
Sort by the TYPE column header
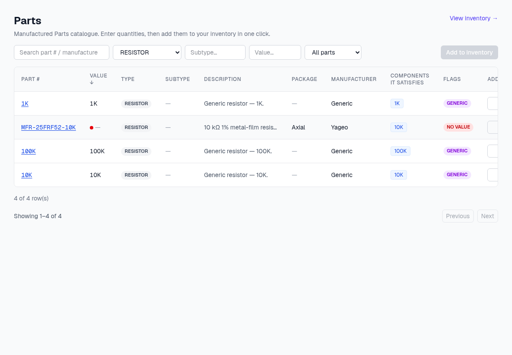(128, 79)
